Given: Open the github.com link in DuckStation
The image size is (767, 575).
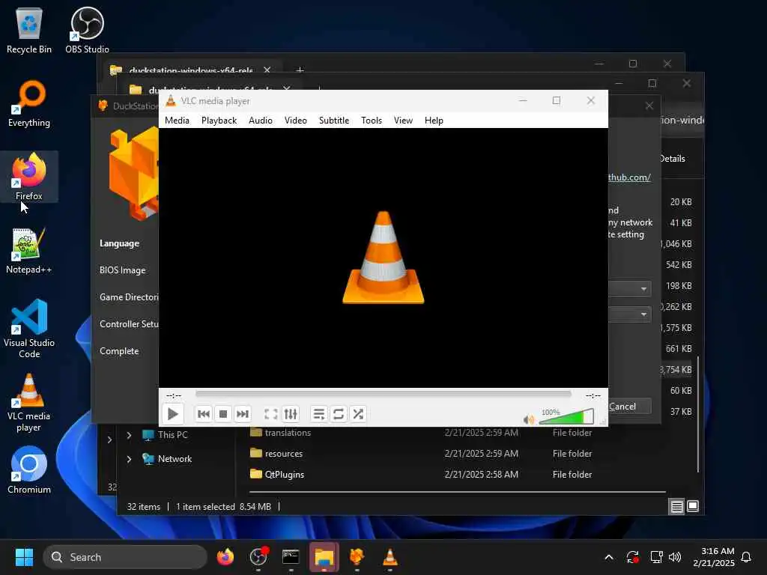Looking at the screenshot, I should point(629,177).
